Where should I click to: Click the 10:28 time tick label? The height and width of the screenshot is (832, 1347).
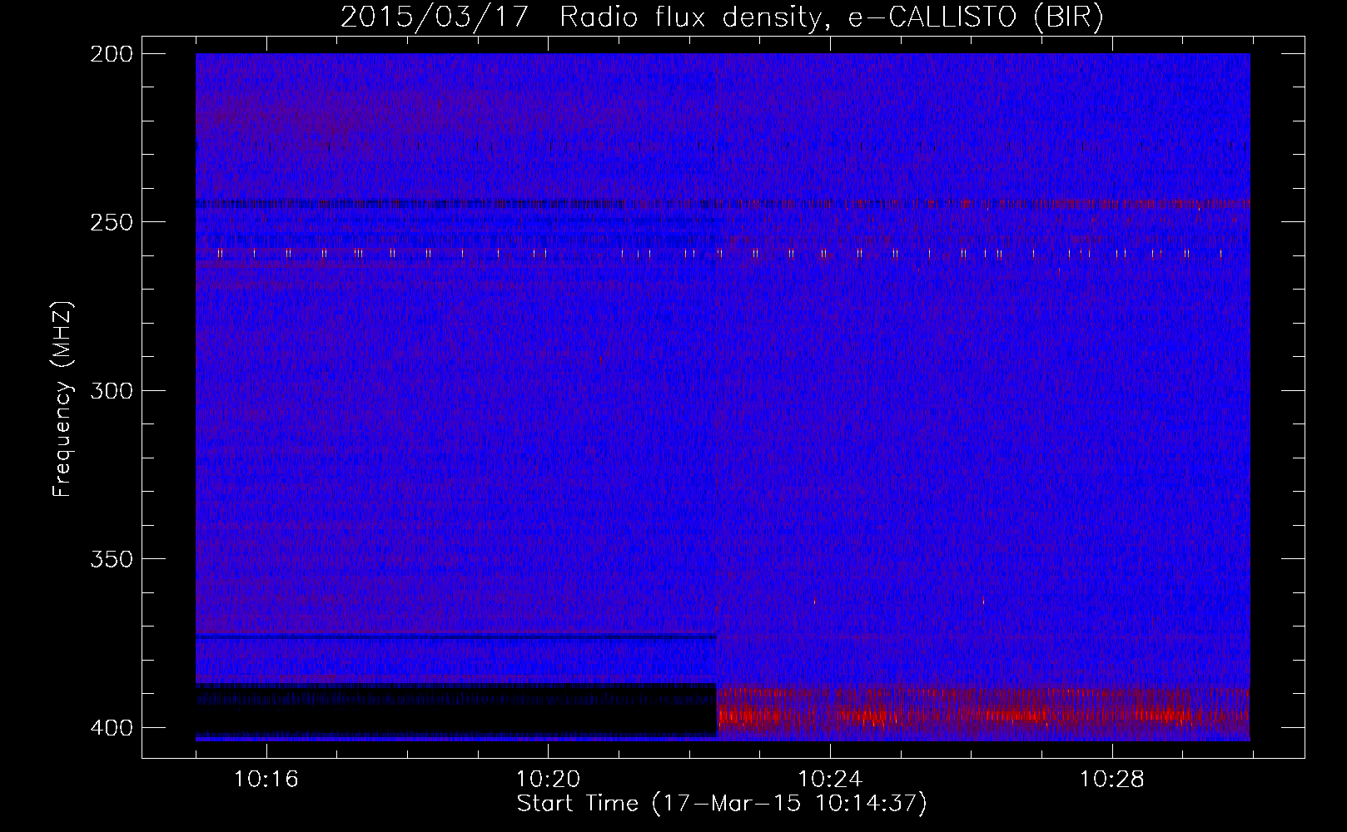(x=1112, y=780)
